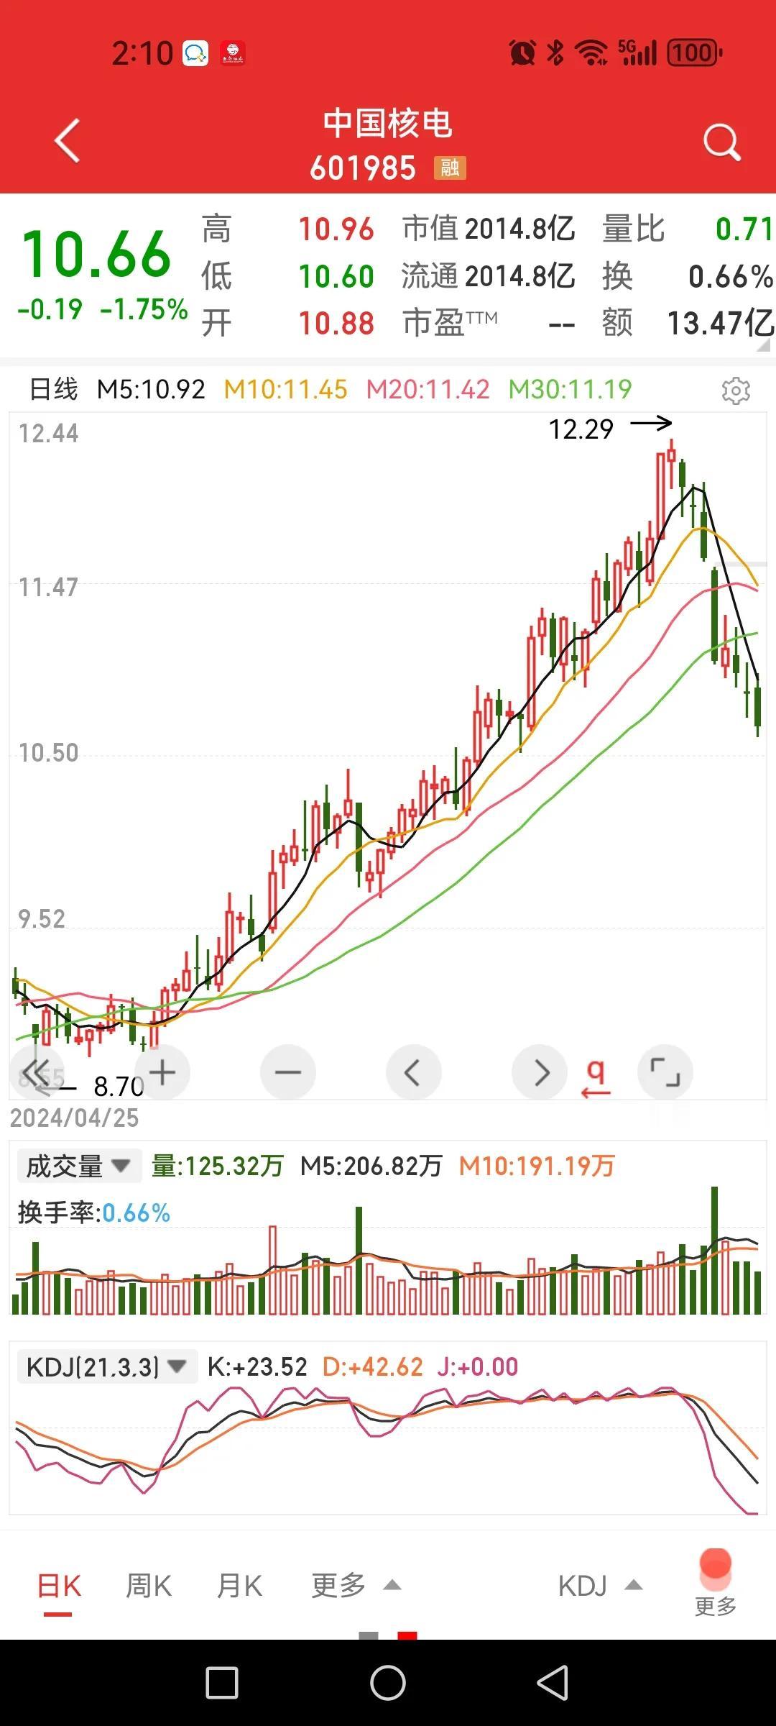Screen dimensions: 776x1726
Task: Tap the Android home circle button
Action: coord(388,1683)
